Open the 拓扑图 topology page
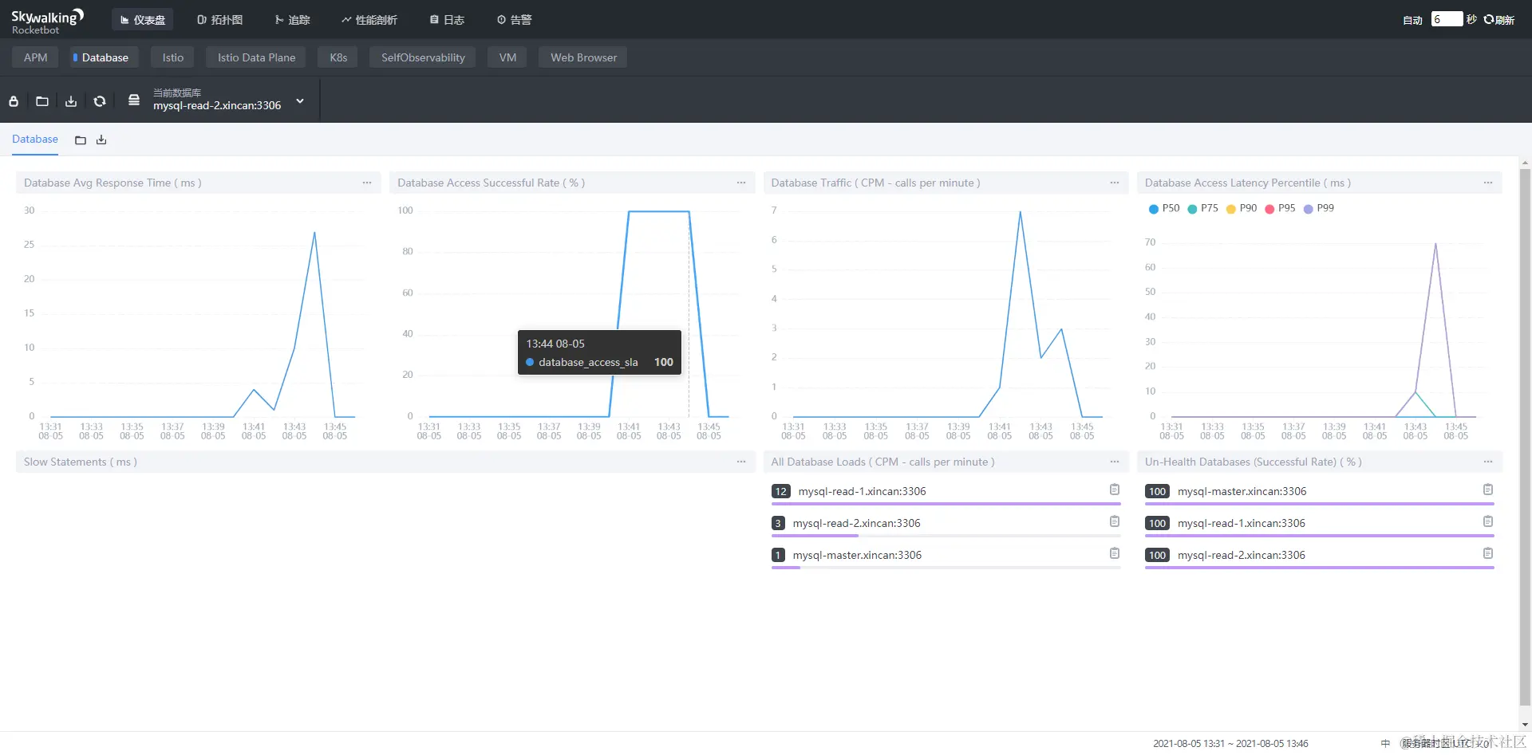Image resolution: width=1532 pixels, height=755 pixels. pyautogui.click(x=220, y=20)
